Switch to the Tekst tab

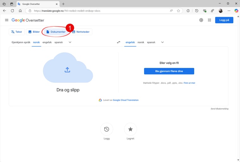(16, 32)
